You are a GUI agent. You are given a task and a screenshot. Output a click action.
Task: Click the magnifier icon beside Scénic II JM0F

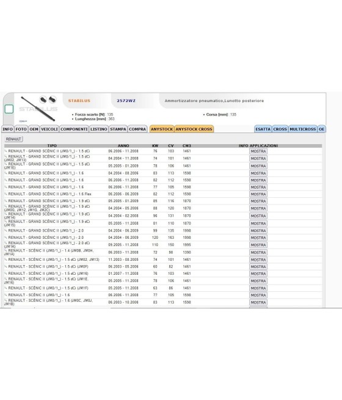(x=6, y=267)
